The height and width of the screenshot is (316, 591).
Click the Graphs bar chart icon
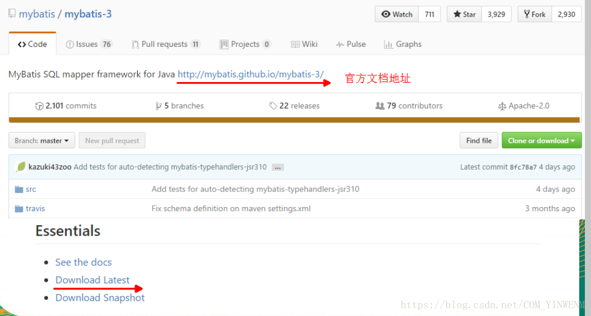tap(388, 45)
